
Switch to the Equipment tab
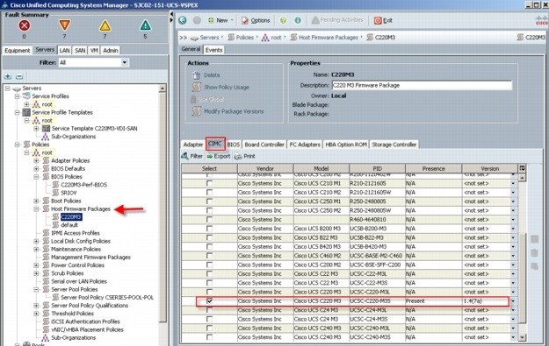(x=18, y=50)
